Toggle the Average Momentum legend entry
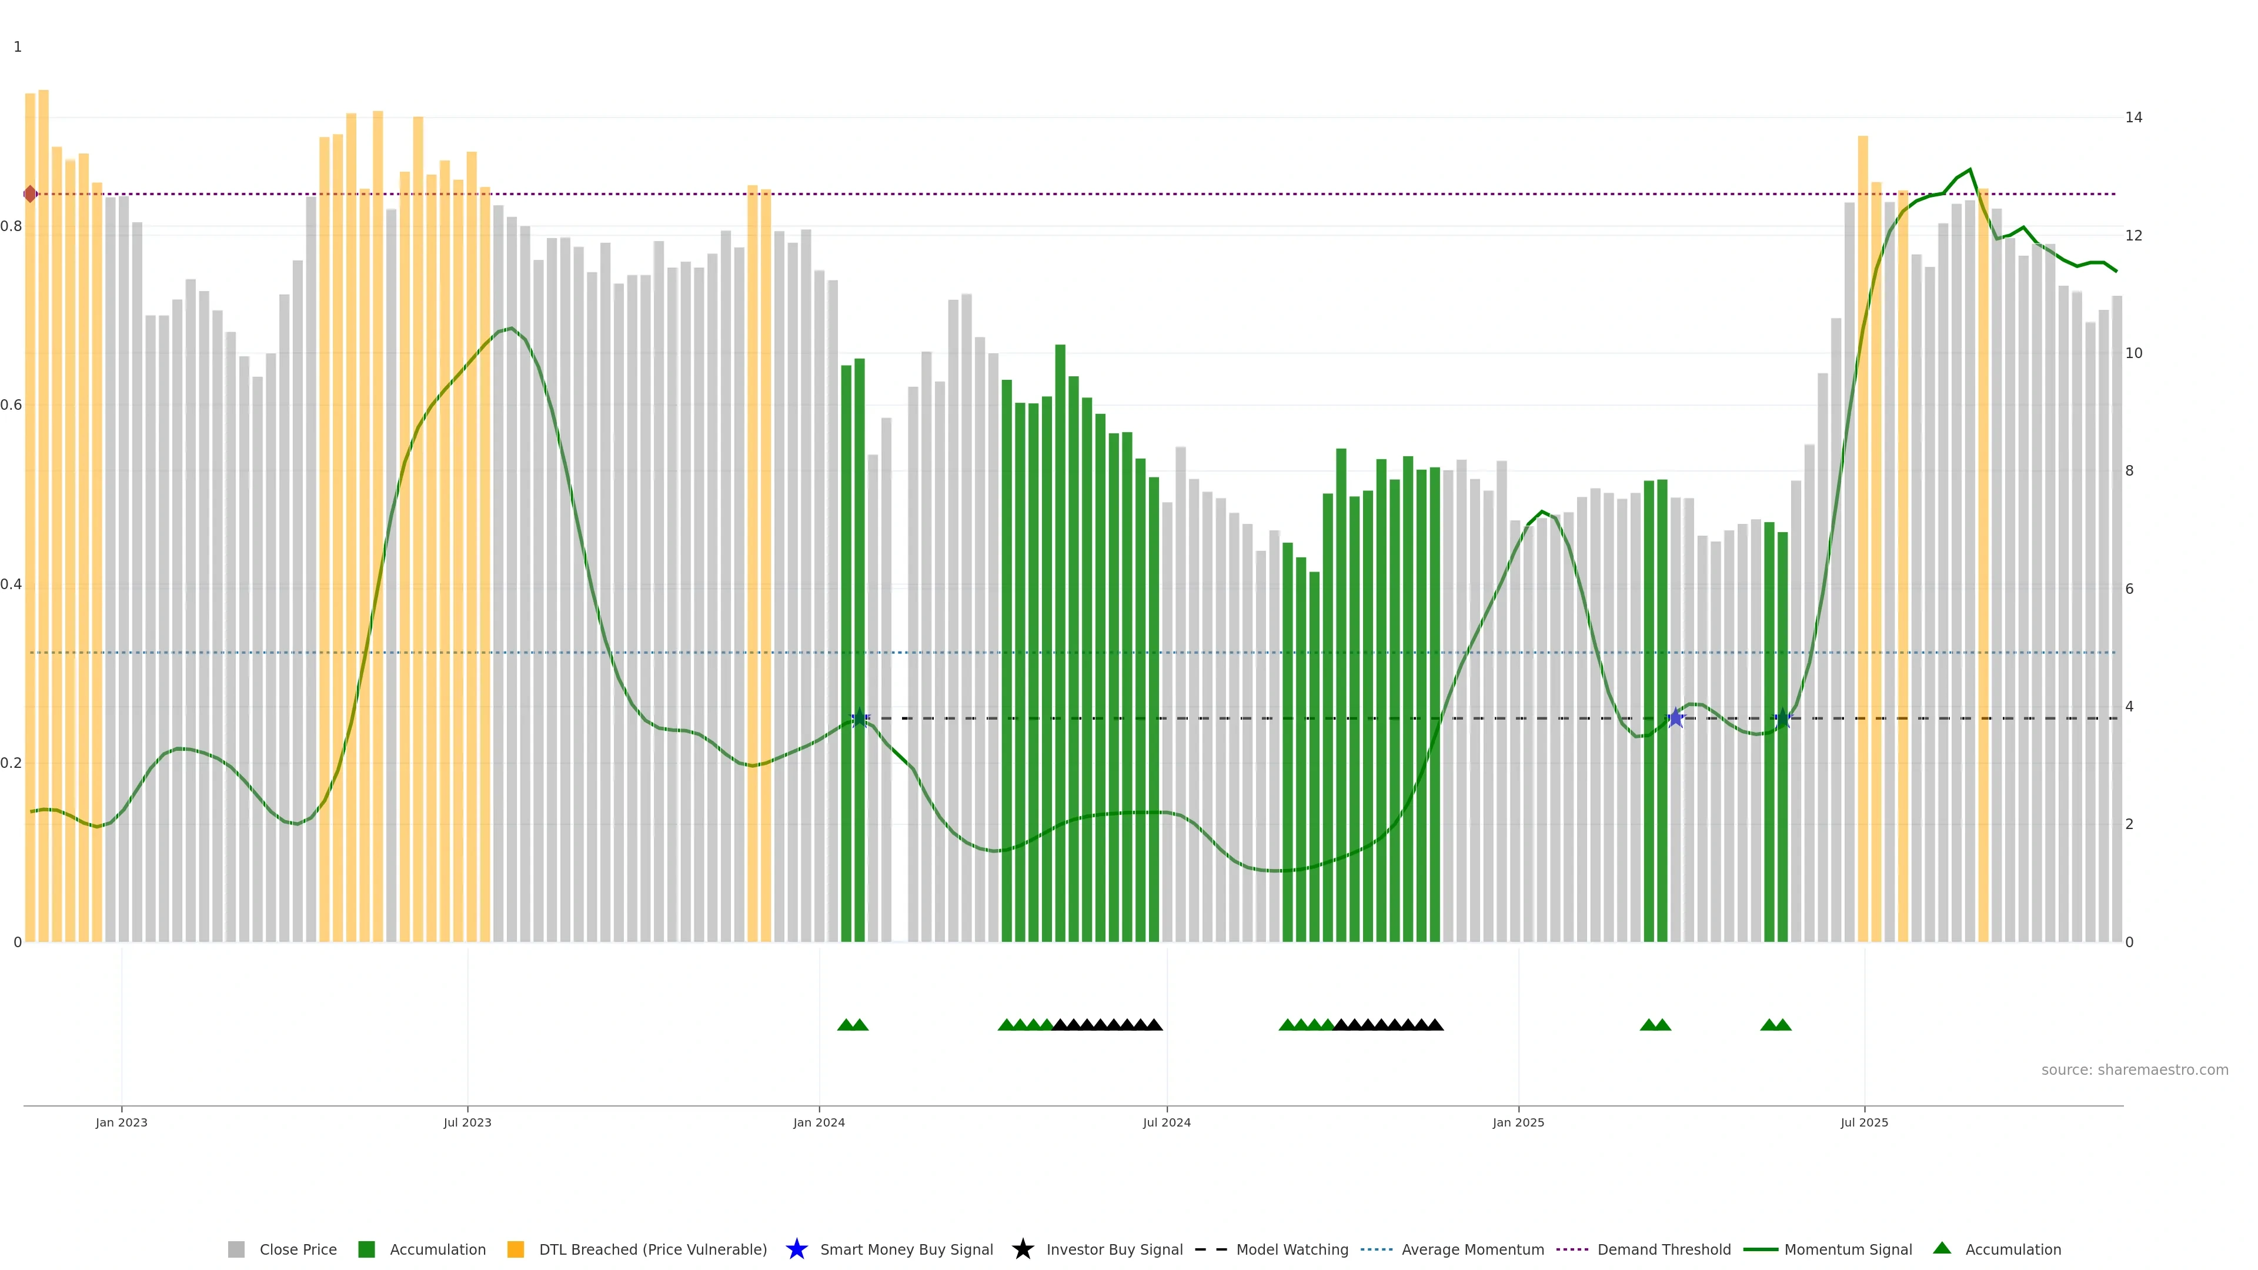Viewport: 2258px width, 1270px height. (1472, 1249)
